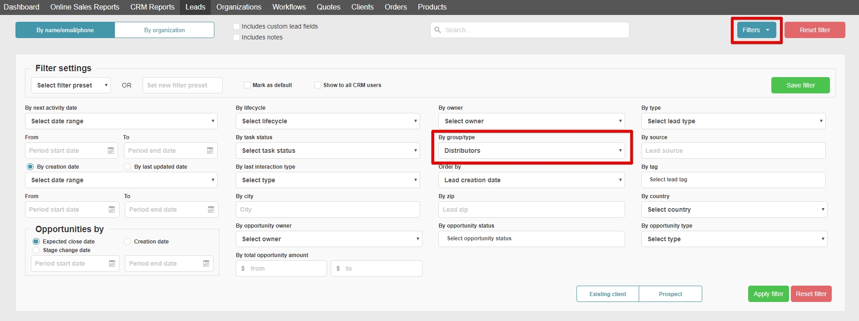
Task: Enable Includes custom lead fields checkbox
Action: (x=236, y=27)
